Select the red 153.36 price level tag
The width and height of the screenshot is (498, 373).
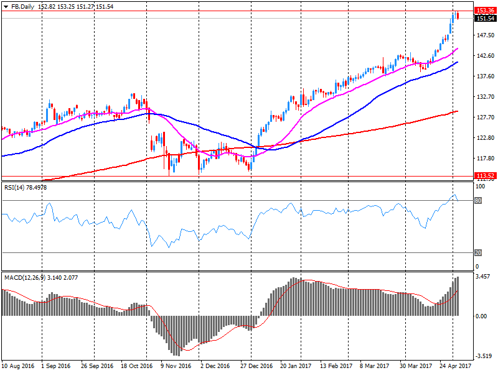pyautogui.click(x=484, y=11)
